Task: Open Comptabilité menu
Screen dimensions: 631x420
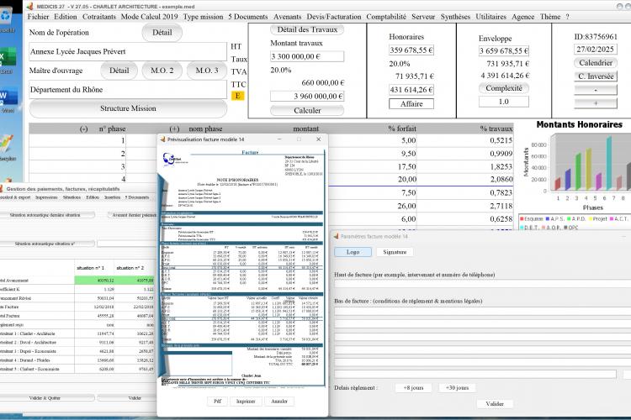Action: [x=386, y=17]
